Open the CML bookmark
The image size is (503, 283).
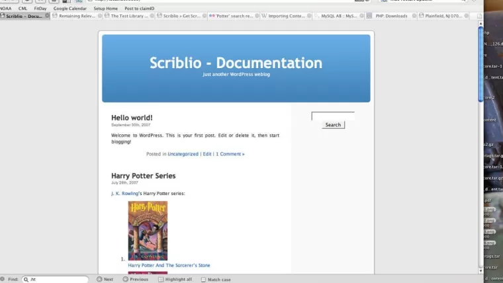23,9
